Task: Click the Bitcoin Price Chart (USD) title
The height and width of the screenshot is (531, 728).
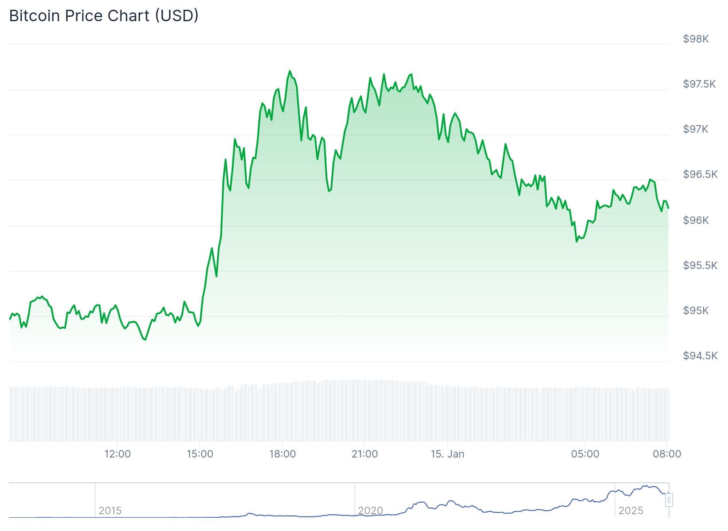Action: point(104,16)
